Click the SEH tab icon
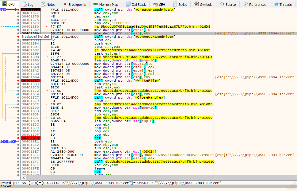297x191 pixels. coord(156,4)
